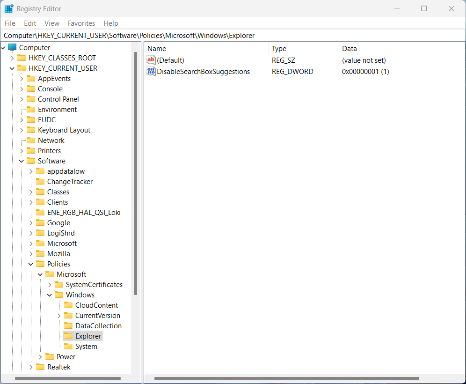
Task: Click the Computer icon at tree root
Action: (x=12, y=48)
